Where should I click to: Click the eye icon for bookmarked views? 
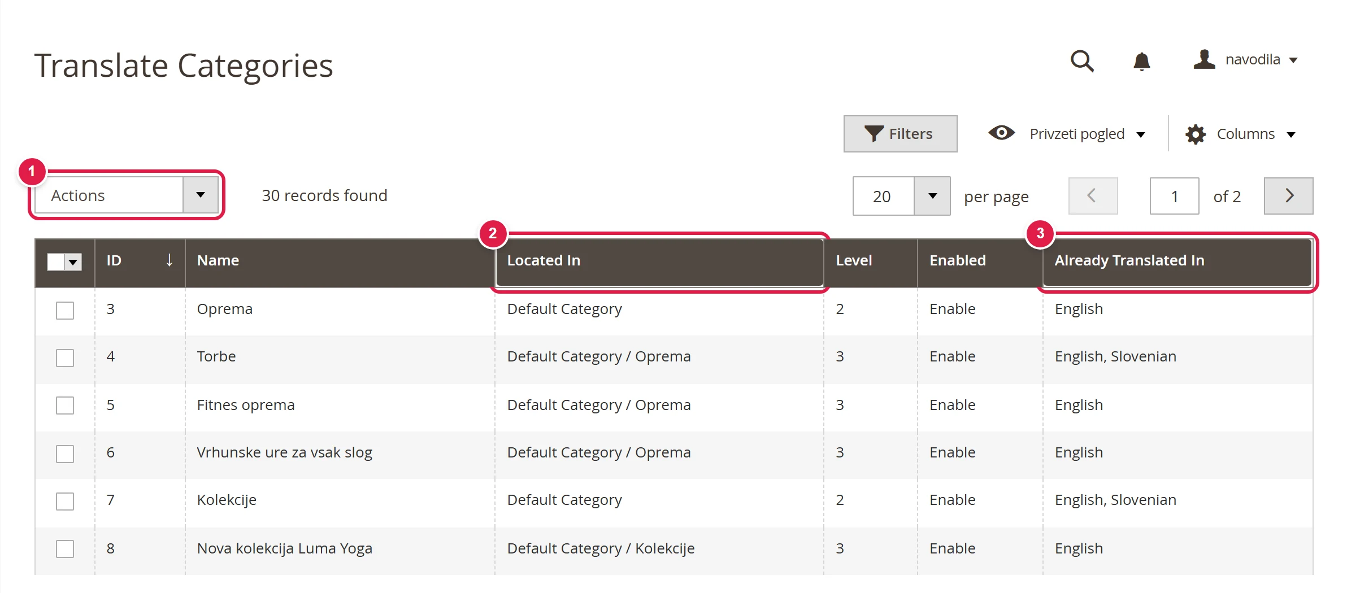pos(1001,133)
